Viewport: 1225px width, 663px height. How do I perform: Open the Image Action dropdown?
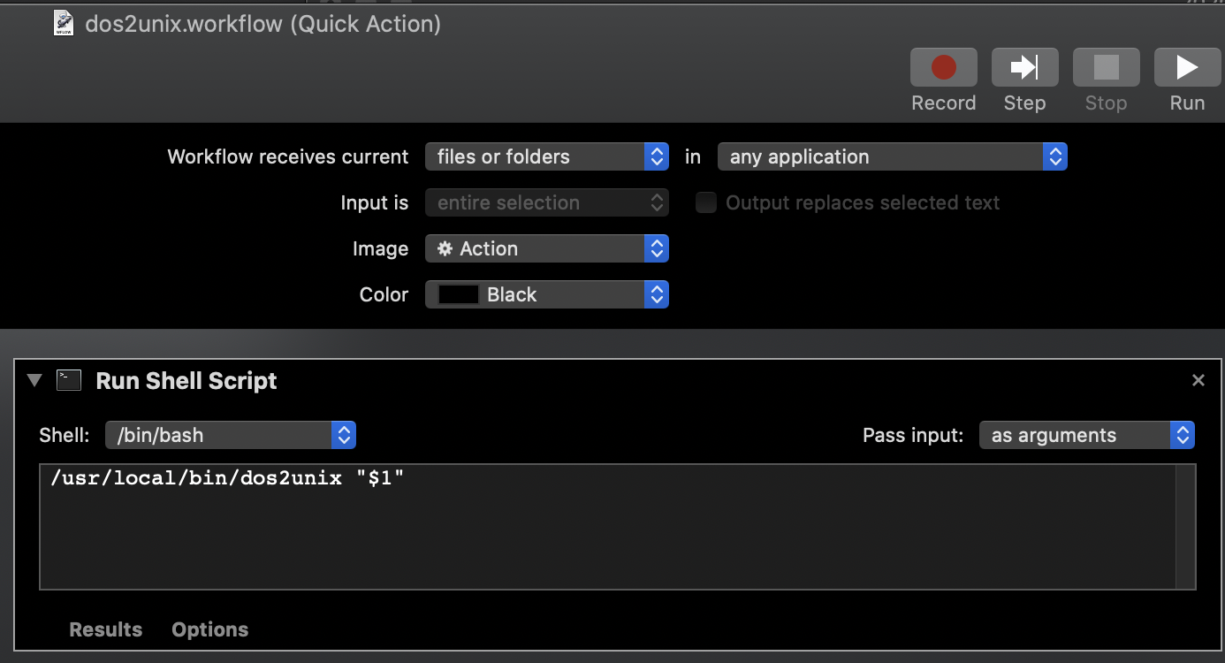point(547,248)
